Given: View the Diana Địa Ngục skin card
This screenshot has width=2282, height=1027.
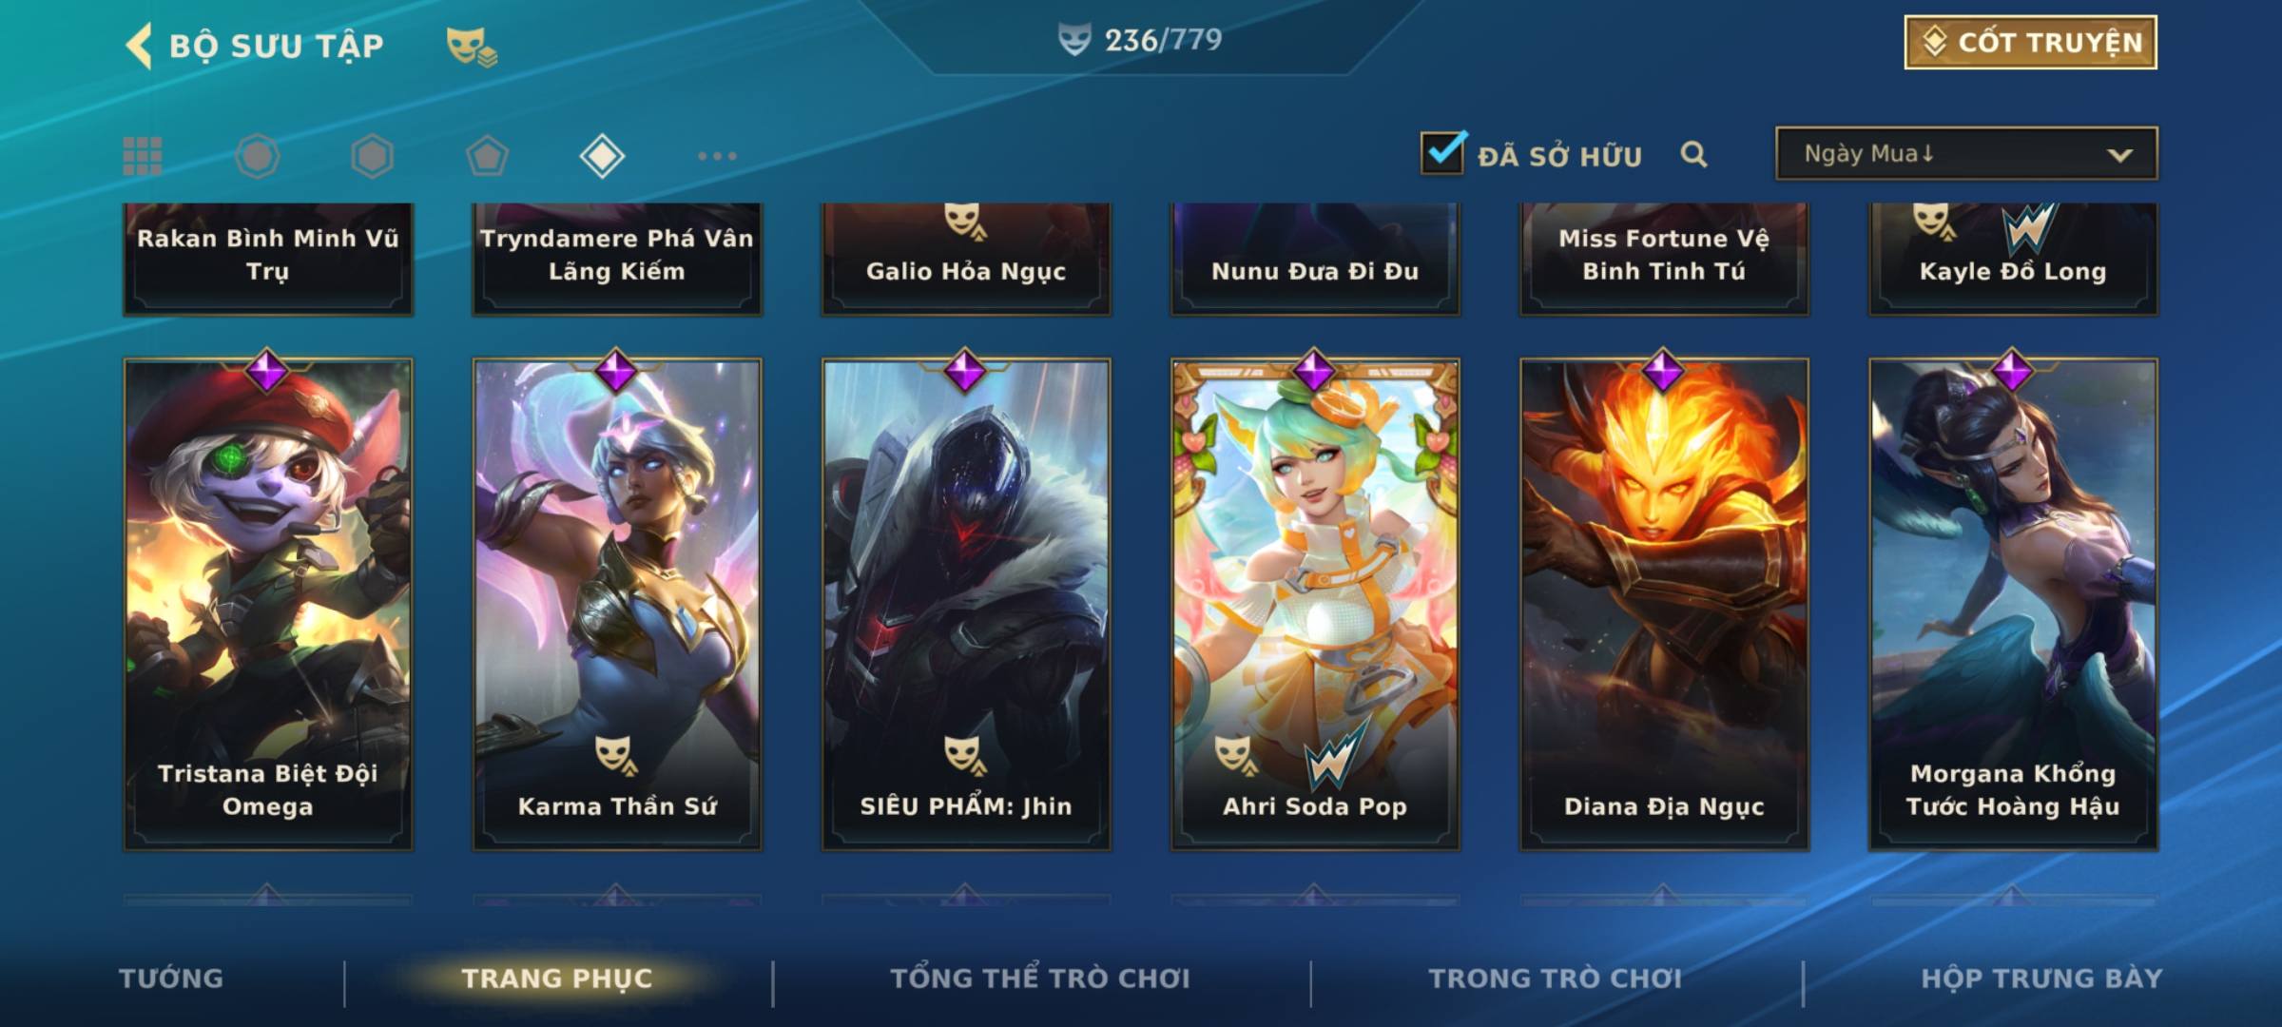Looking at the screenshot, I should coord(1664,604).
